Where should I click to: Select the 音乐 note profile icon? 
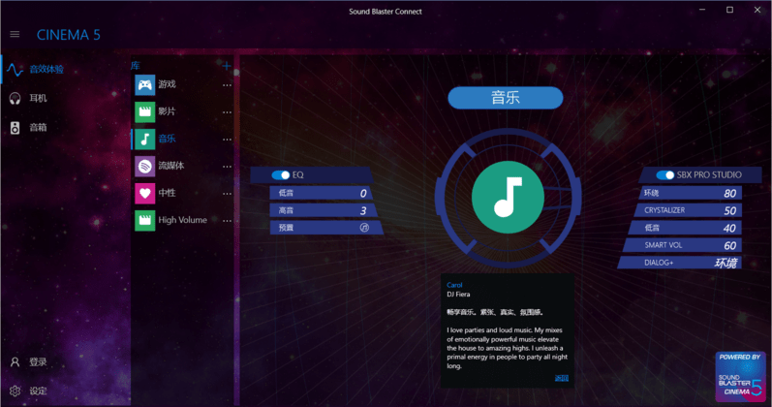pyautogui.click(x=144, y=139)
